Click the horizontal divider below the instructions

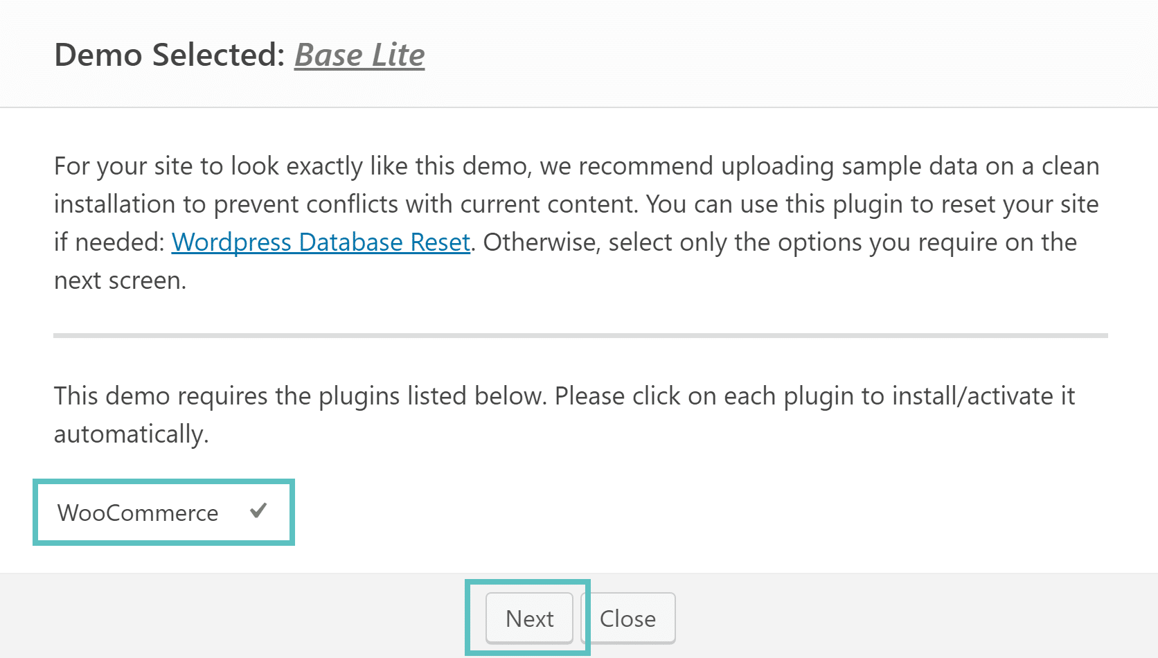pyautogui.click(x=579, y=335)
